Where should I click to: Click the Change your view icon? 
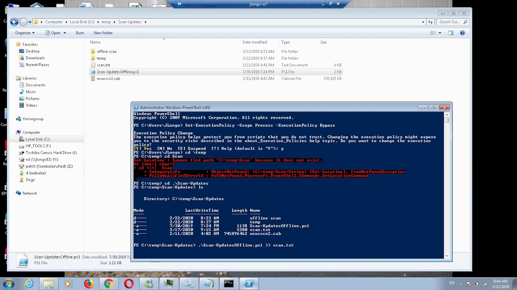[433, 33]
